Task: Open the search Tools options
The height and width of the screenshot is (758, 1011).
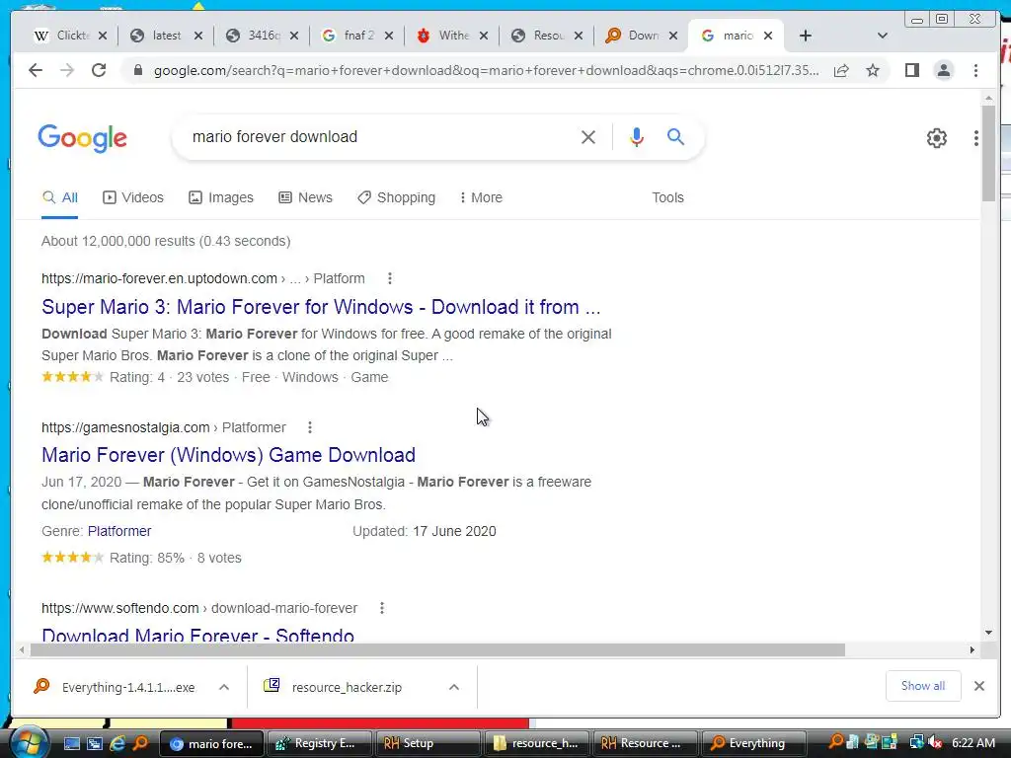Action: click(x=667, y=197)
